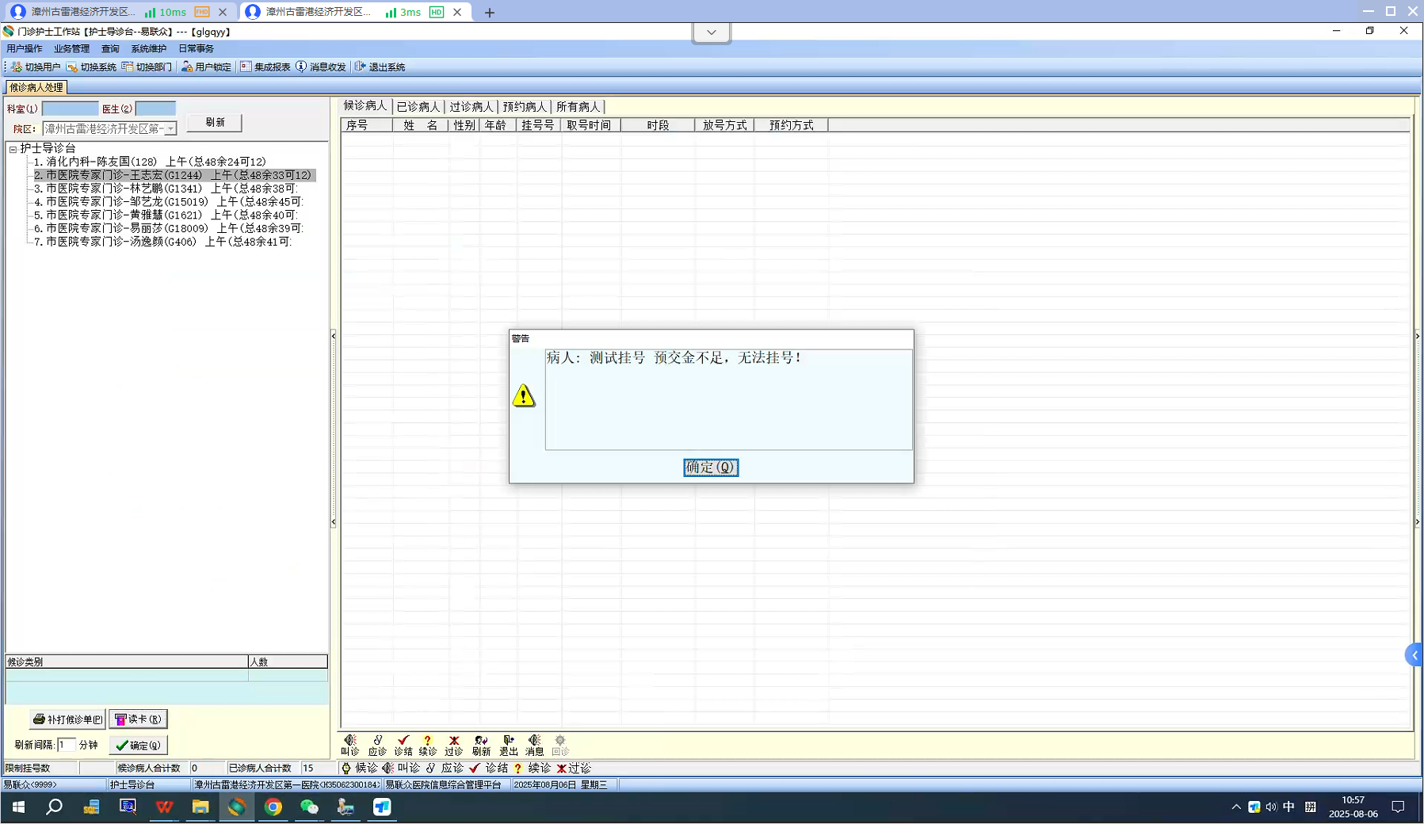Select the 候诊病人 tab

[365, 106]
